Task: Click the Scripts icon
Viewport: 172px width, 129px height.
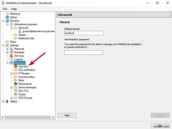Action: coord(16,94)
